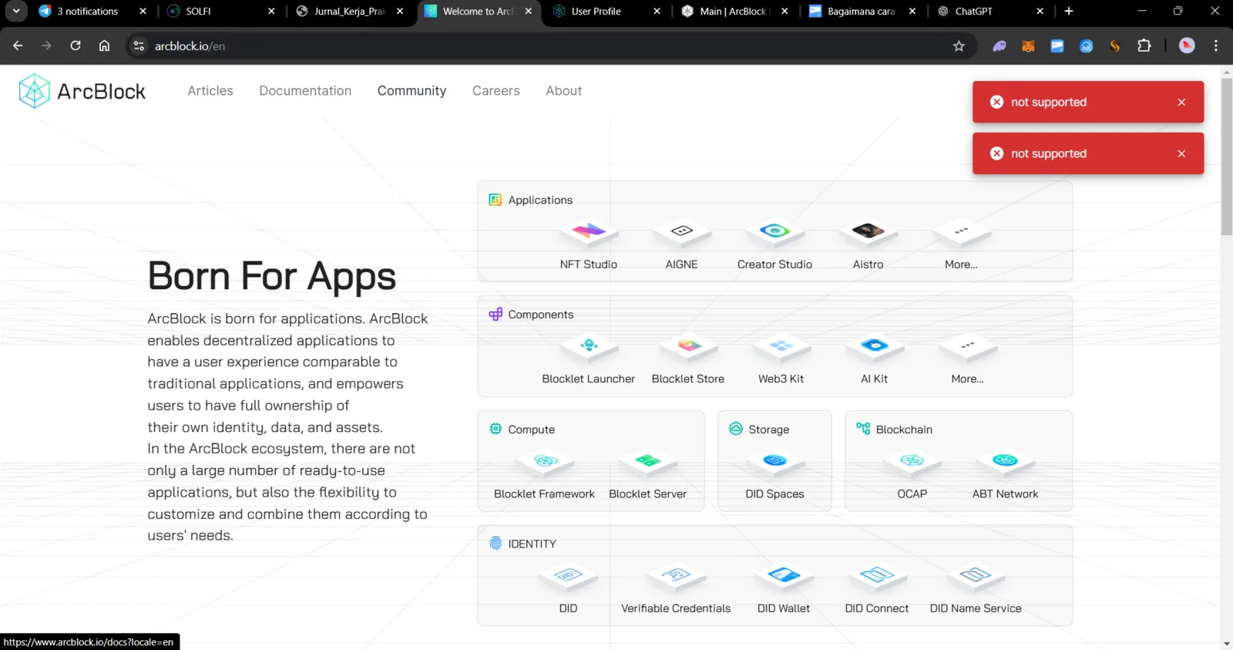
Task: Click the Applications section heading
Action: pyautogui.click(x=540, y=200)
